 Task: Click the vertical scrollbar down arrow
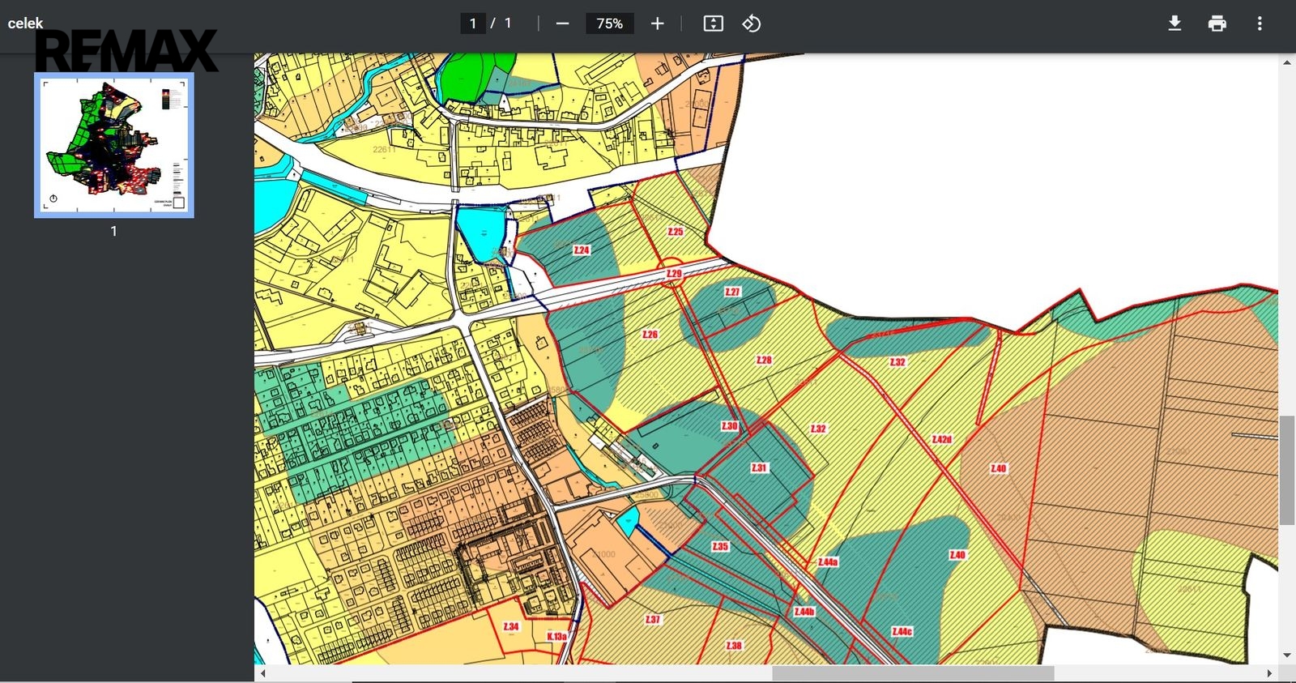[1286, 655]
